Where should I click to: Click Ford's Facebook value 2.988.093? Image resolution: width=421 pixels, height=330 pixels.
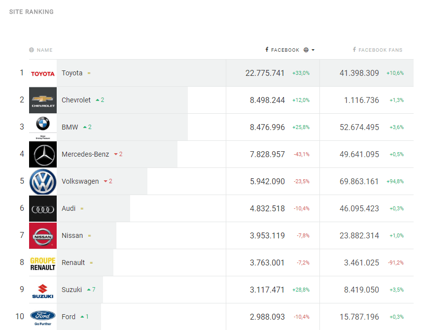(x=267, y=317)
